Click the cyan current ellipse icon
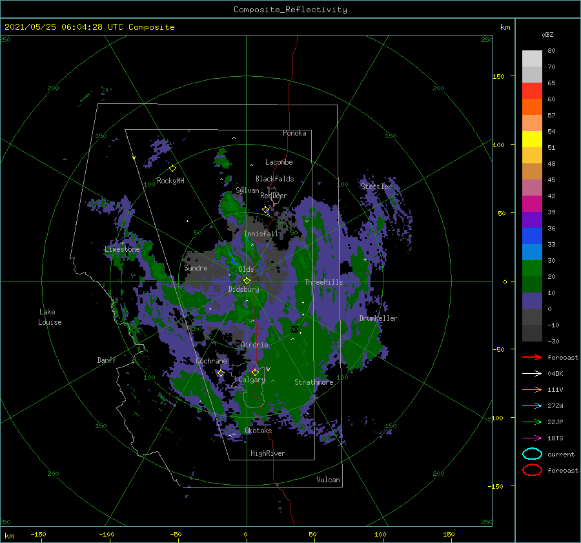This screenshot has width=581, height=543. point(532,454)
